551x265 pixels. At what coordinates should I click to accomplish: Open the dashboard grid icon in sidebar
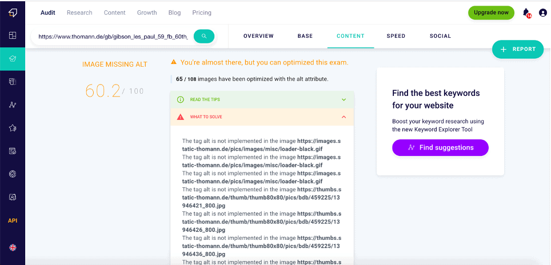[13, 35]
